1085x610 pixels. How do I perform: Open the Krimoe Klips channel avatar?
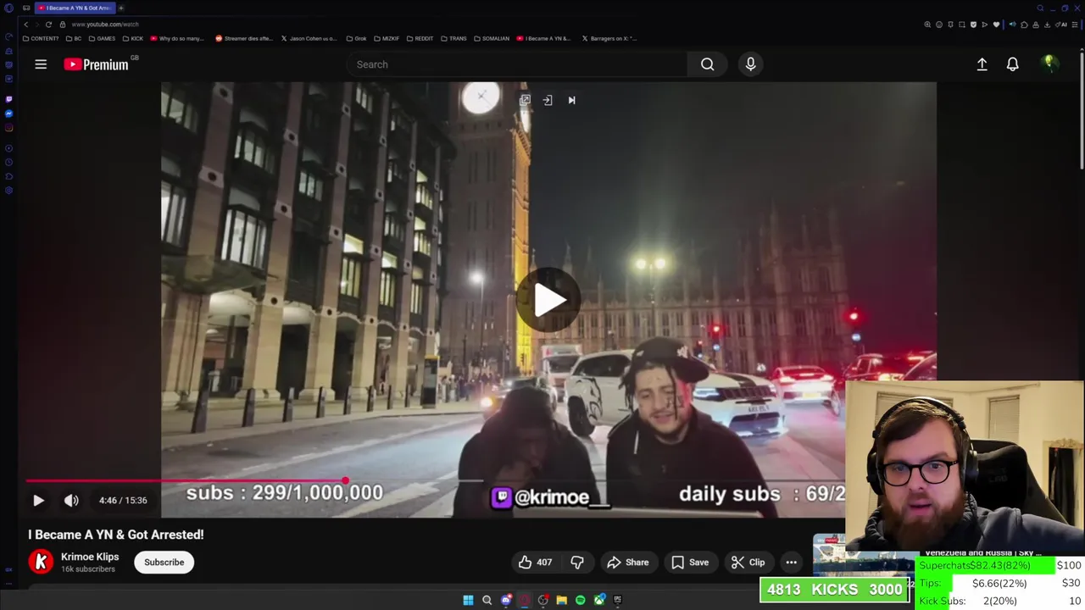41,562
